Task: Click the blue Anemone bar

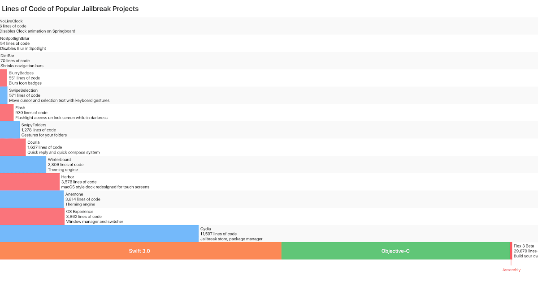Action: [32, 199]
